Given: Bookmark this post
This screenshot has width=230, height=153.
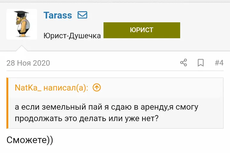Looking at the screenshot, I should (x=201, y=62).
